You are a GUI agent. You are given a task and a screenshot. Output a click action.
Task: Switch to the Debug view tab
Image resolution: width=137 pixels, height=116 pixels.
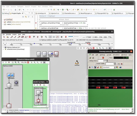(5, 13)
